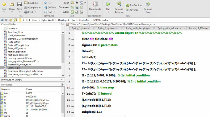Create a New file with plus icon
The width and height of the screenshot is (210, 117).
tap(4, 4)
